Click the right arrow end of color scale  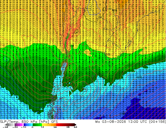[x=75, y=125]
